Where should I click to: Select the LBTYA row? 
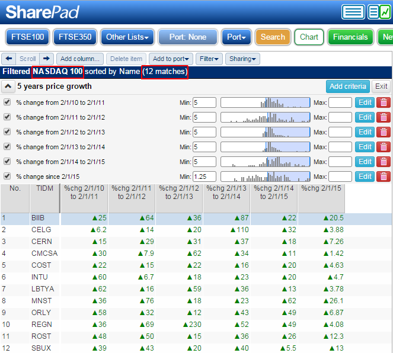click(x=197, y=289)
